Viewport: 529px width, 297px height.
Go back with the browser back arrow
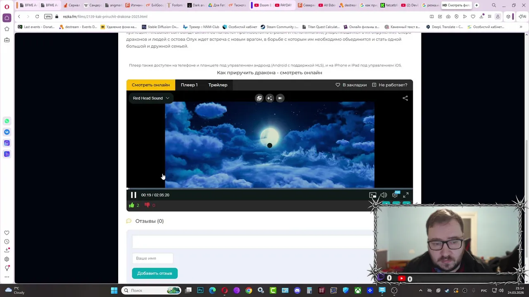point(19,16)
